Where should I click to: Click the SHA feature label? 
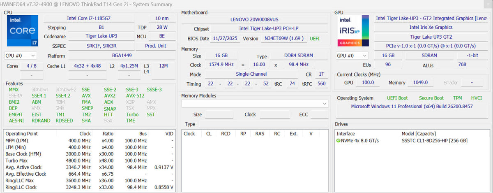coord(86,121)
